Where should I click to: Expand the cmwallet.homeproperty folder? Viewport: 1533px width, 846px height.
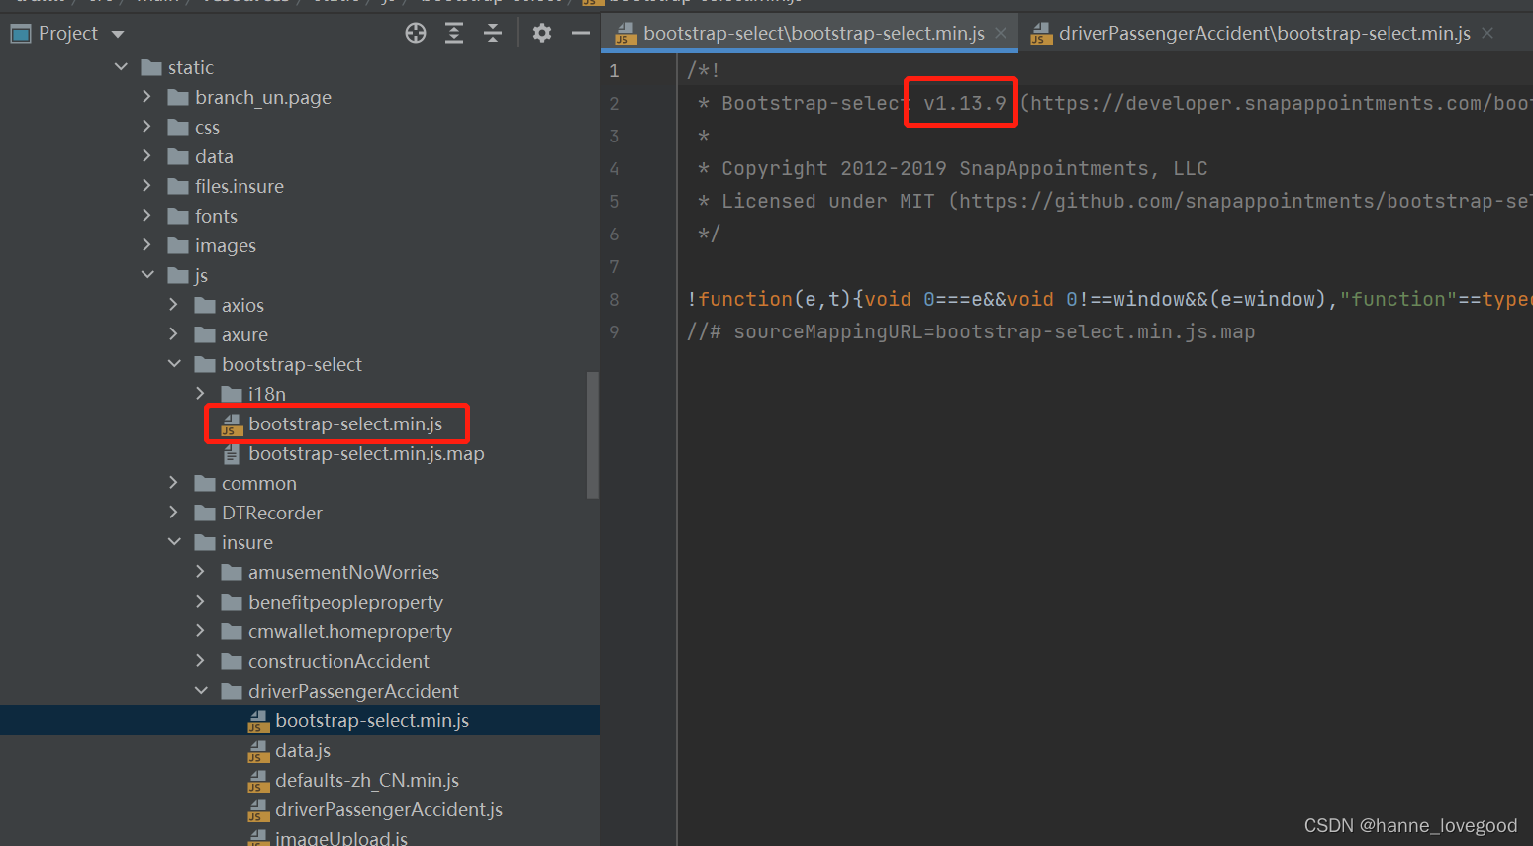click(201, 631)
